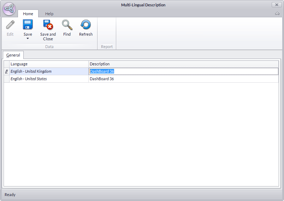Image resolution: width=284 pixels, height=201 pixels.
Task: Click the United Kingdom description input field
Action: point(183,71)
